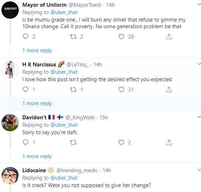Reply to Mayor of Unilorin's tweet
Screen dimensions: 201x192
coord(25,36)
